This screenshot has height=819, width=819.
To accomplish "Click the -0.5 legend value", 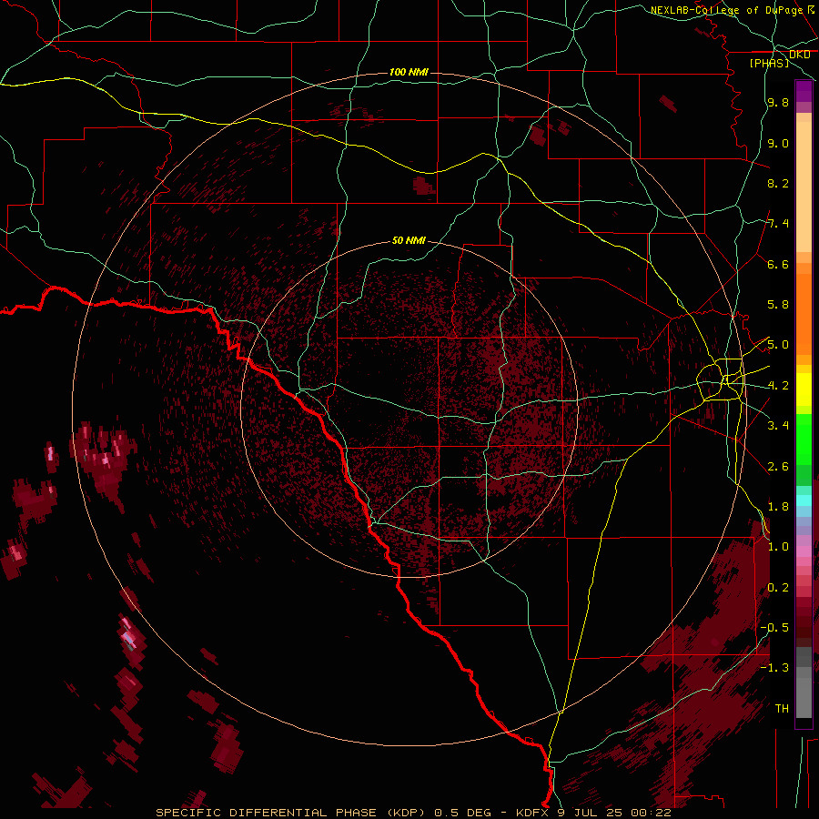I will 774,628.
